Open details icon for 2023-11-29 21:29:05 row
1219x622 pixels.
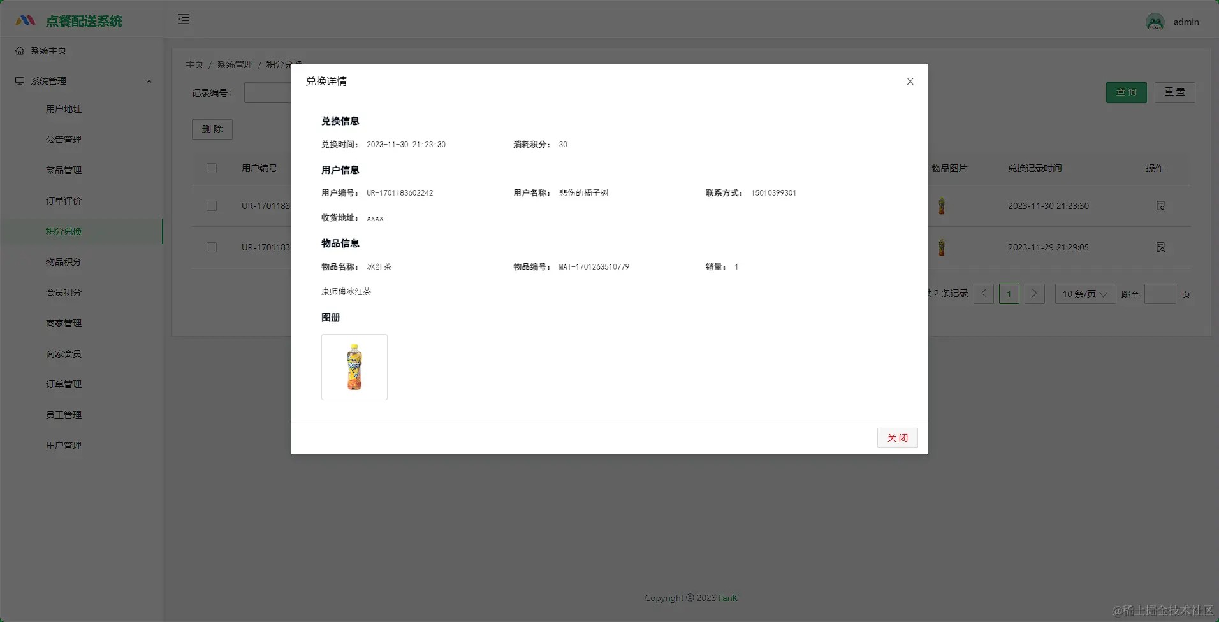click(x=1160, y=247)
